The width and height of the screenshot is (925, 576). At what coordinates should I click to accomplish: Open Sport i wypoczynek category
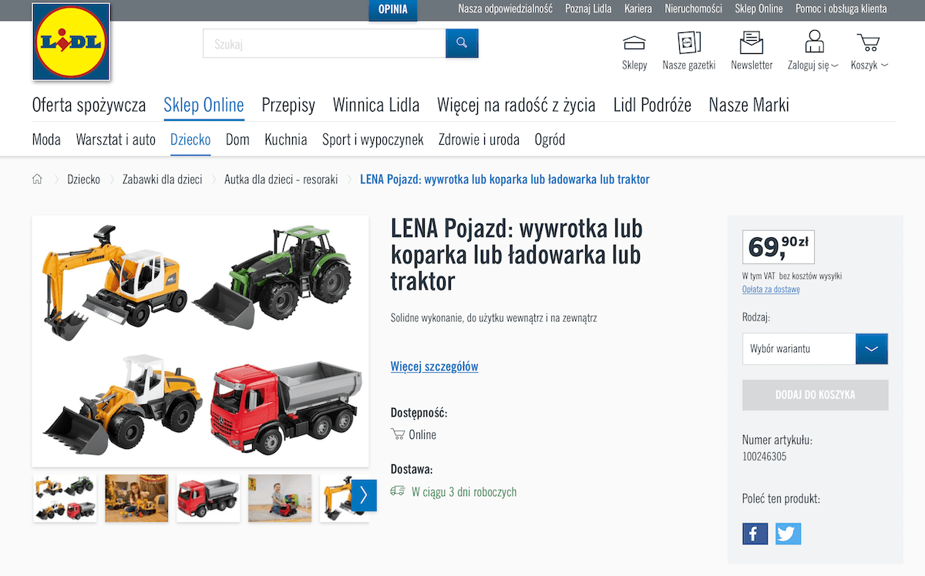coord(373,139)
